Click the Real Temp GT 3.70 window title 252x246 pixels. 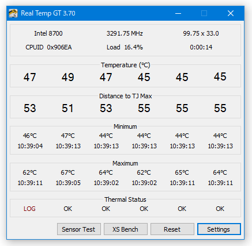pyautogui.click(x=48, y=13)
